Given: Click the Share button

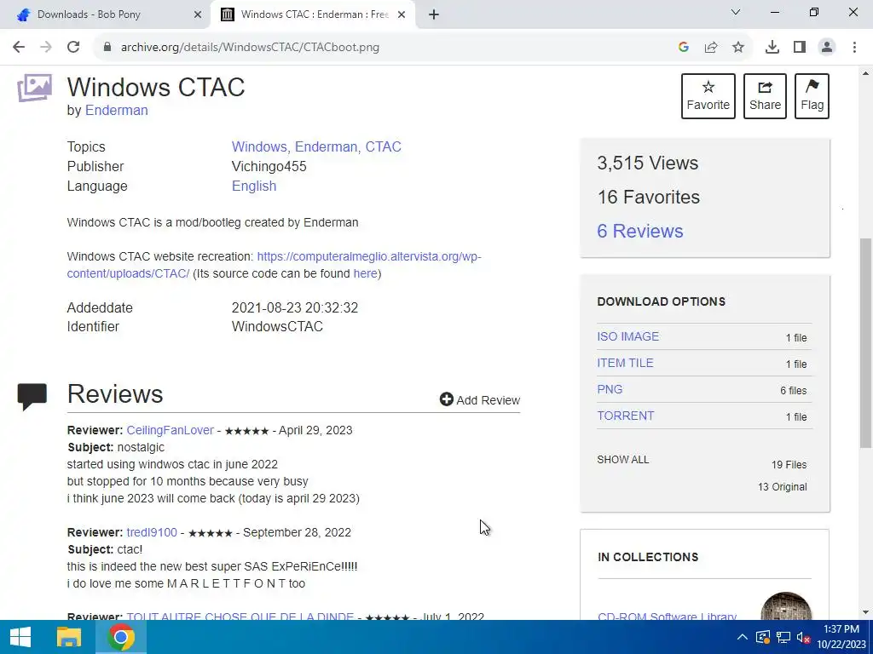Looking at the screenshot, I should pyautogui.click(x=765, y=96).
